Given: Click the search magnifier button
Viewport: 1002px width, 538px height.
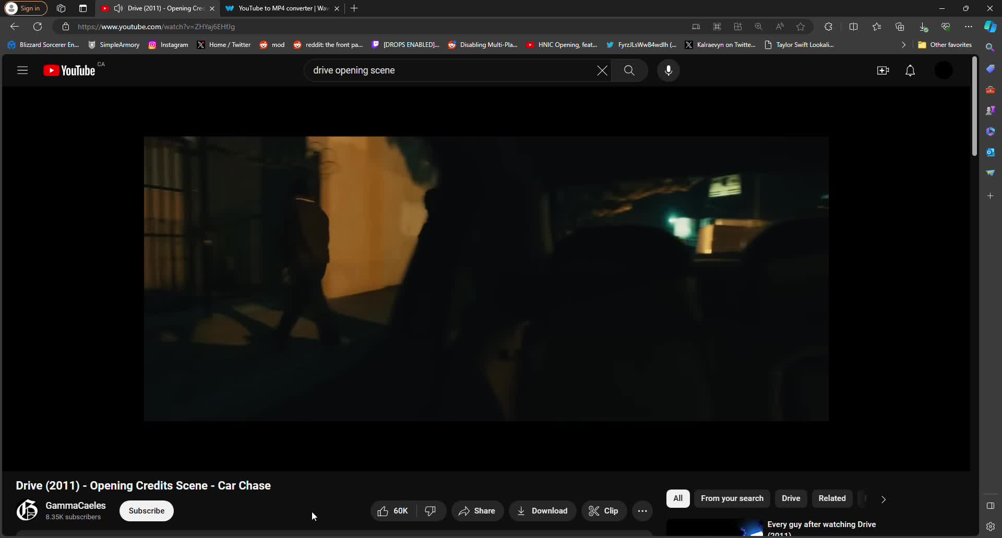Looking at the screenshot, I should tap(629, 70).
